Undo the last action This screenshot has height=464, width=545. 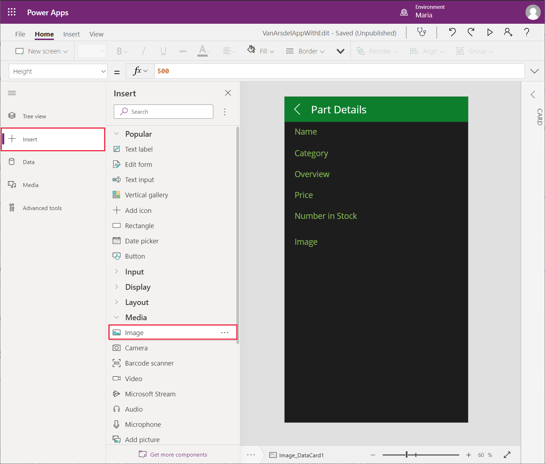point(452,32)
